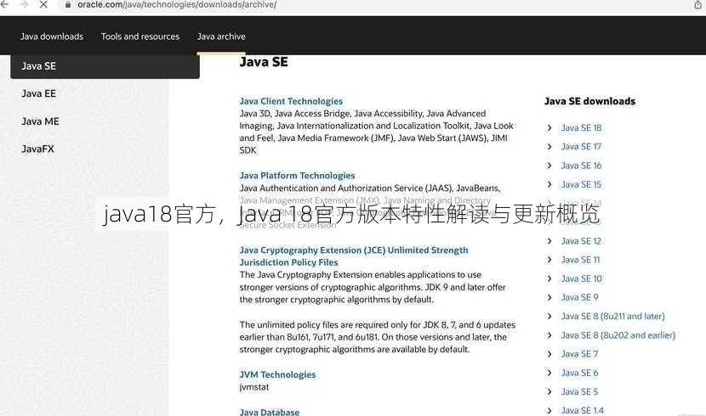Open the Java SE 18 download link
This screenshot has height=416, width=706.
click(x=581, y=128)
